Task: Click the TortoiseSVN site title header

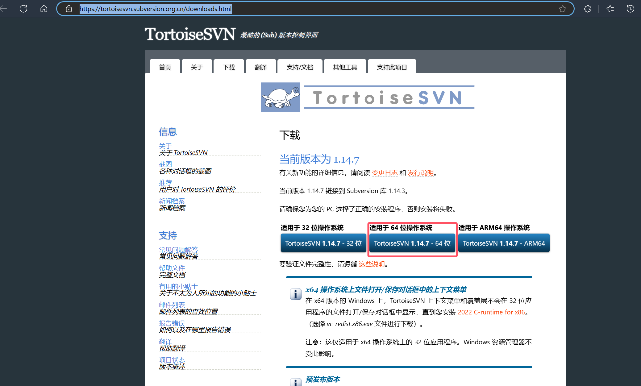Action: pos(190,34)
